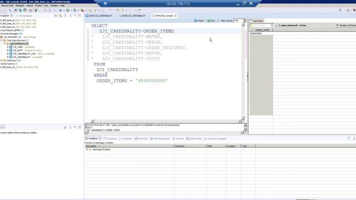Click the Outline panel sort icon

(65, 127)
